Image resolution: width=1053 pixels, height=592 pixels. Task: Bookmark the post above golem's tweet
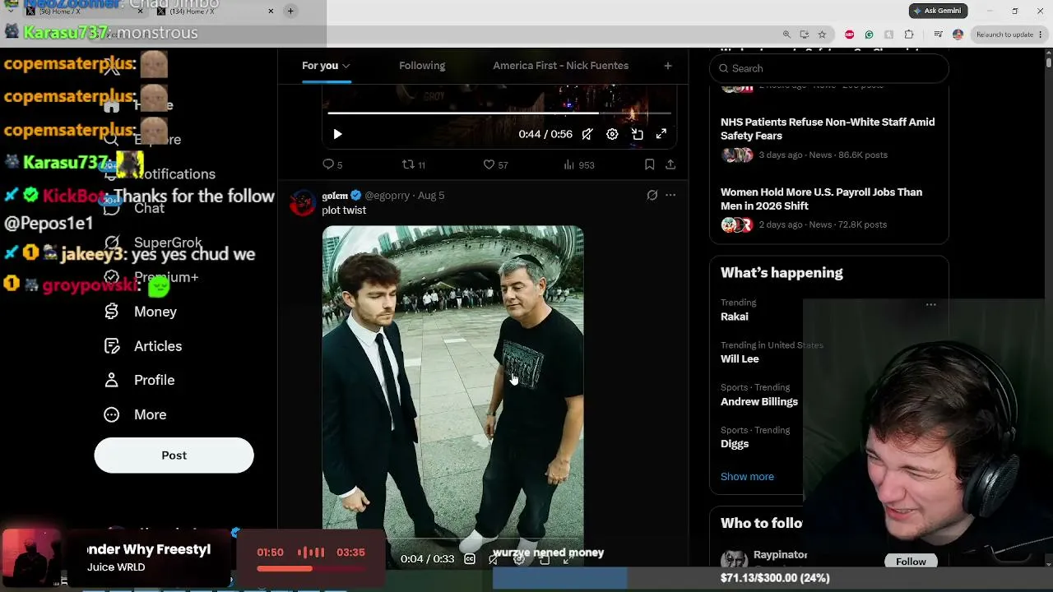tap(649, 164)
